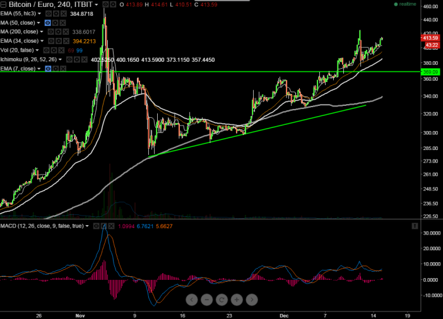Remove the EMA (7, close) indicator
The height and width of the screenshot is (319, 443).
63,69
